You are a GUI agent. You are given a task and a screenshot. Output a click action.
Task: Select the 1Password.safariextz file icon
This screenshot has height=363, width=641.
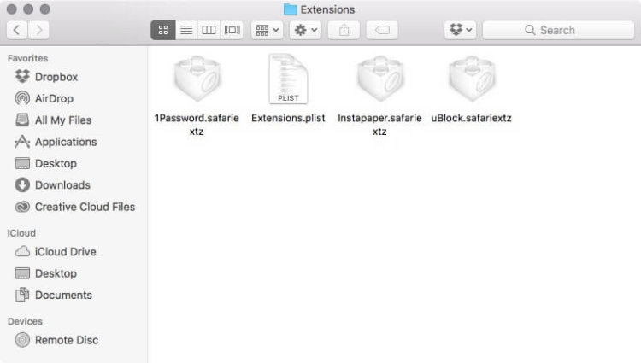[197, 79]
